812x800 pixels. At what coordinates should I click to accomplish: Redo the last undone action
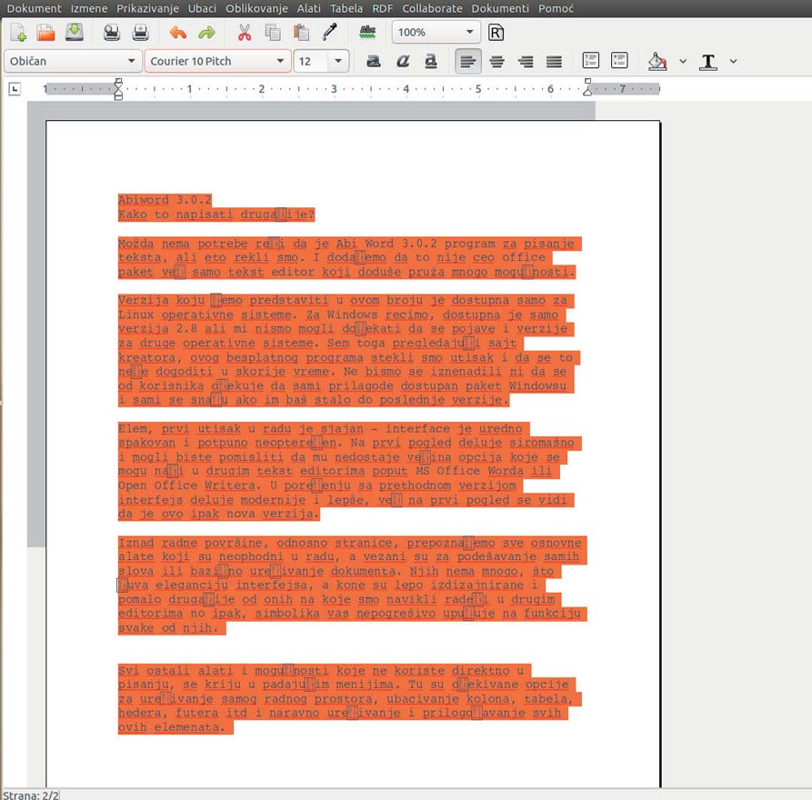[x=206, y=33]
